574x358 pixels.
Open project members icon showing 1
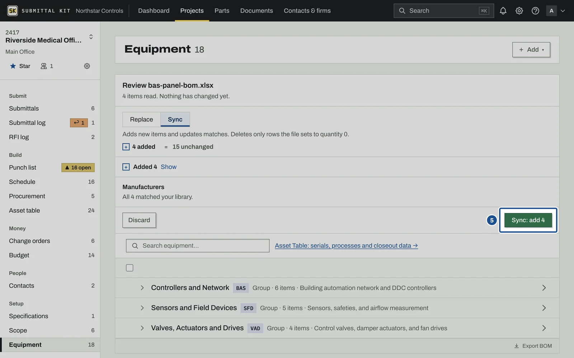point(47,66)
